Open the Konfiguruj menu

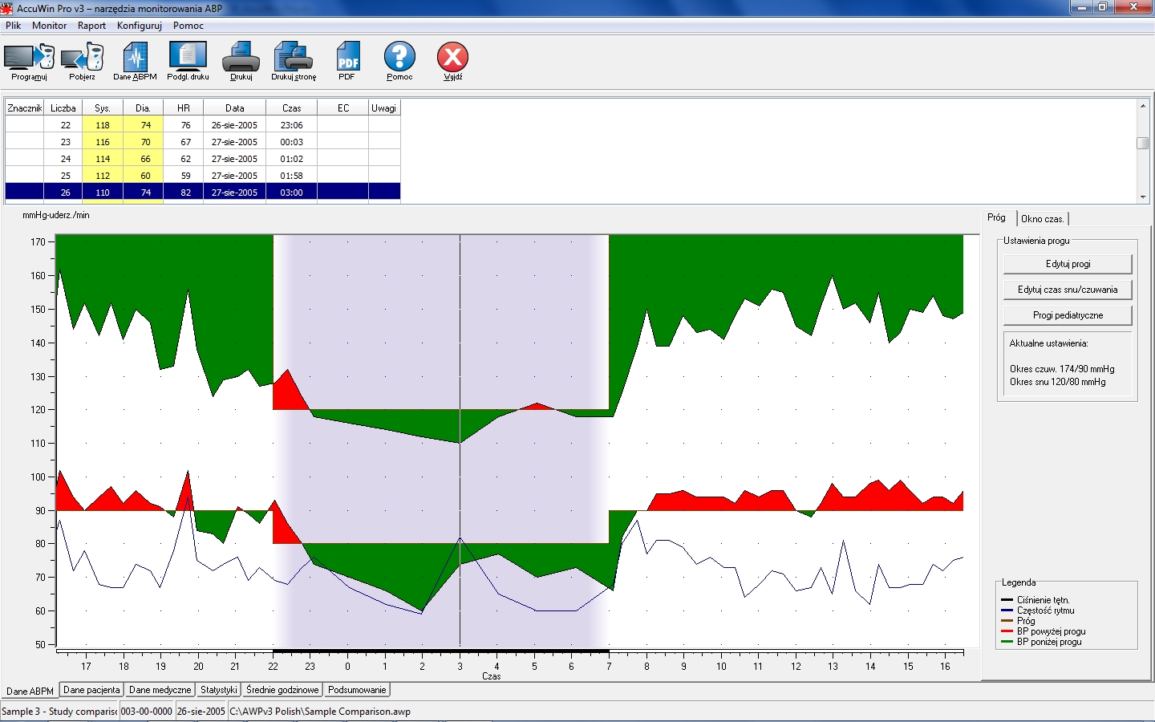(x=138, y=26)
